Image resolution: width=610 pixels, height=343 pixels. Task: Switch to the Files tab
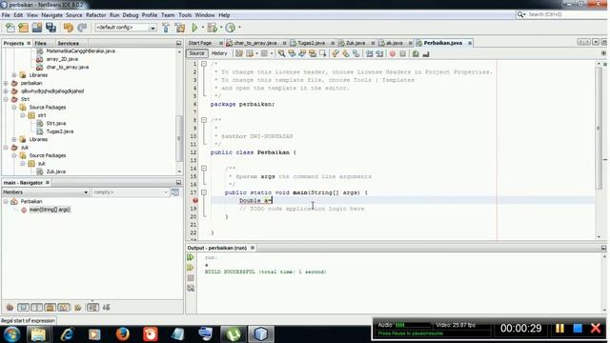click(x=40, y=43)
